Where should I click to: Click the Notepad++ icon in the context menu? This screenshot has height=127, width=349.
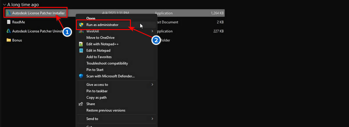pyautogui.click(x=81, y=44)
